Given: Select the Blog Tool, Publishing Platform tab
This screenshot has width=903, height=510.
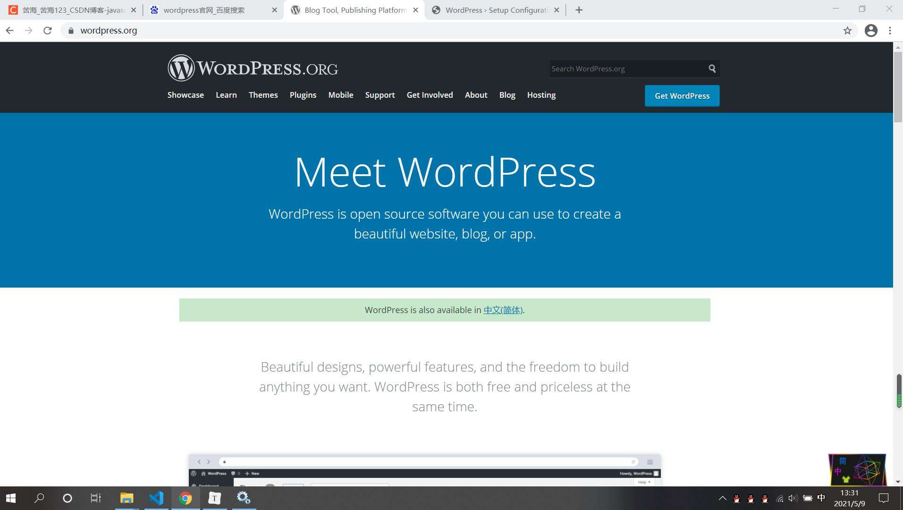Looking at the screenshot, I should [354, 10].
